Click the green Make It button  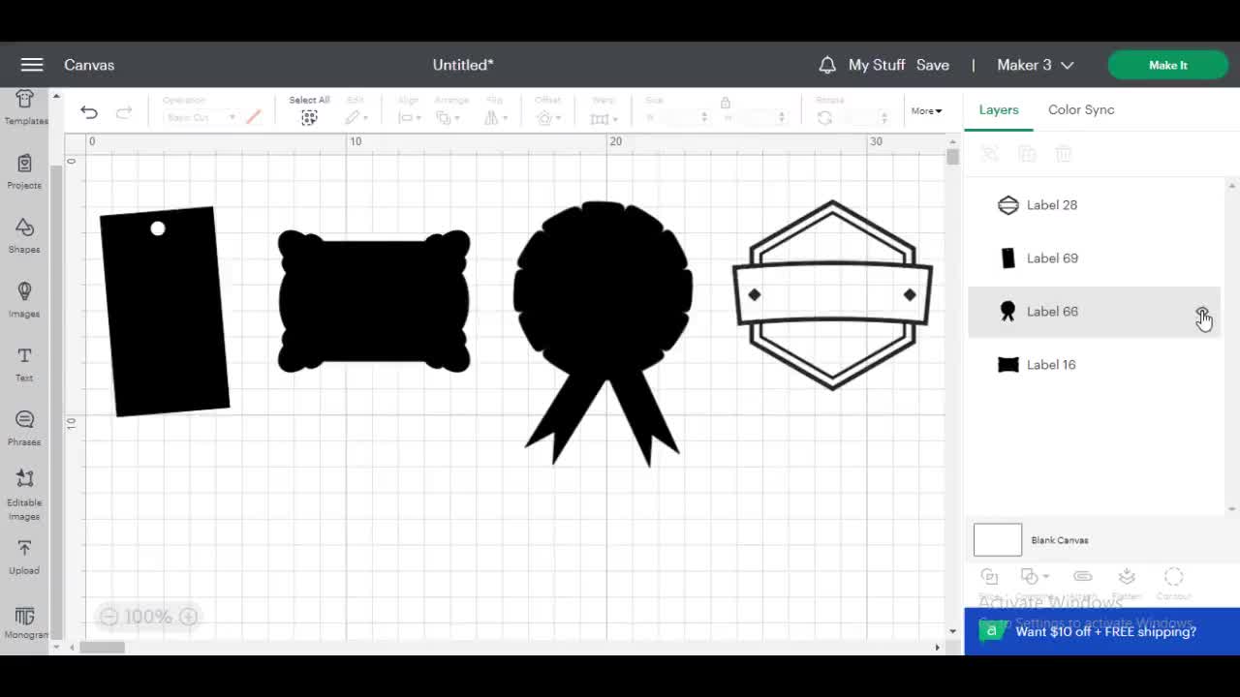click(x=1168, y=65)
